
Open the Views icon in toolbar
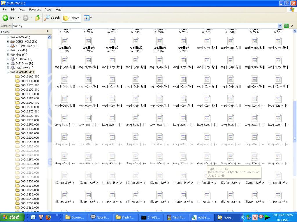pyautogui.click(x=87, y=18)
